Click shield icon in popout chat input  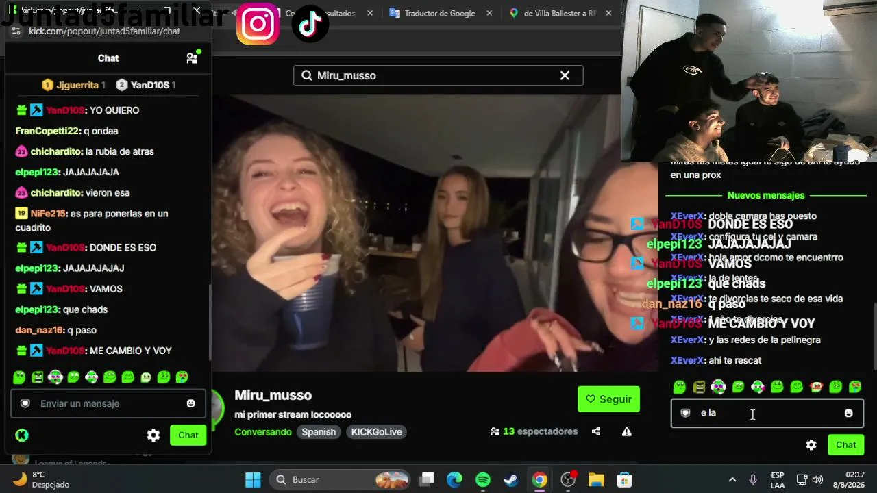coord(25,403)
